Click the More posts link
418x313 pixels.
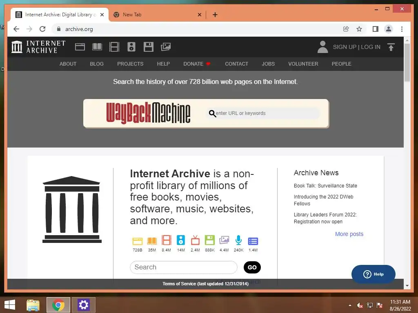(x=349, y=234)
